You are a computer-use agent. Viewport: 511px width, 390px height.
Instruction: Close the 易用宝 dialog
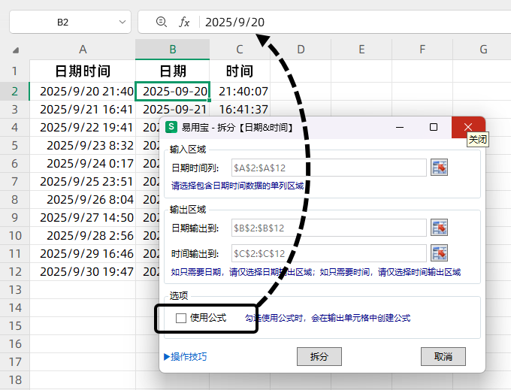tap(468, 127)
